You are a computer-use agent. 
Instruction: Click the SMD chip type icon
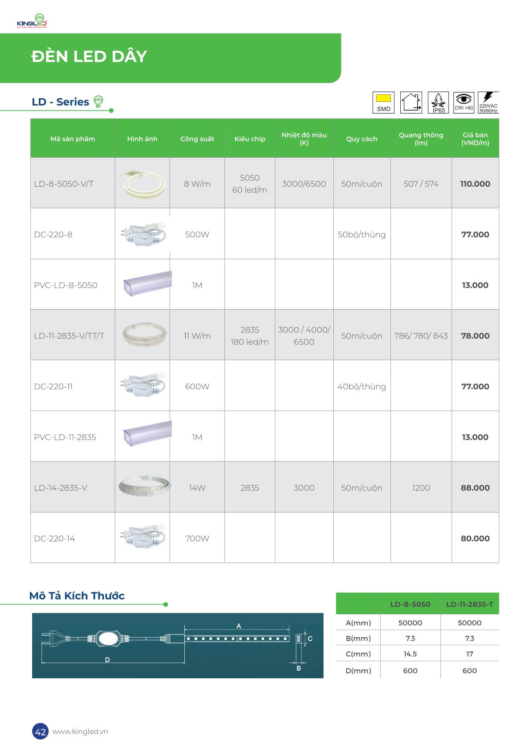tap(383, 102)
